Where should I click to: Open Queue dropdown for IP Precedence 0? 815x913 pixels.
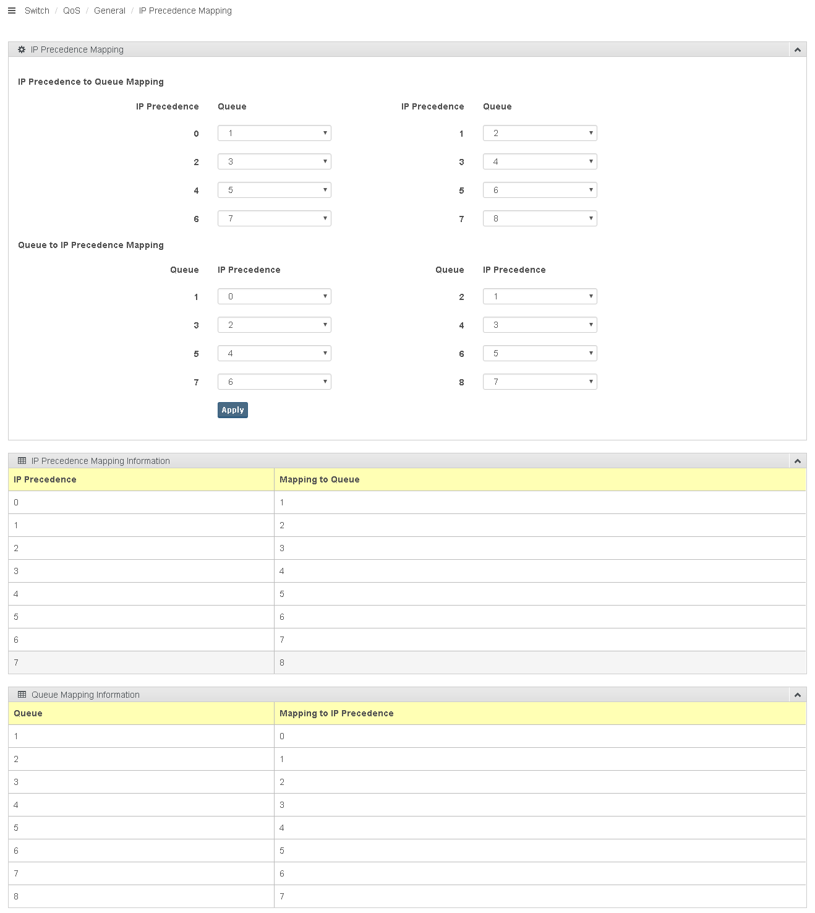coord(275,133)
